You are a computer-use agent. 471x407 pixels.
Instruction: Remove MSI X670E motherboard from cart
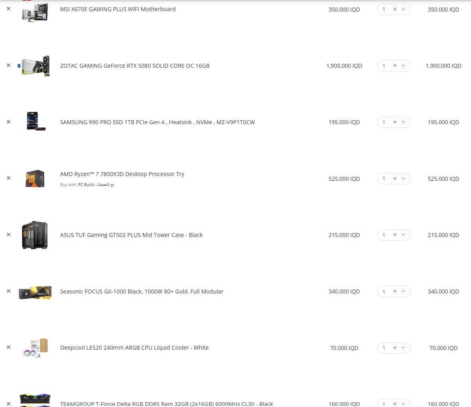[9, 9]
